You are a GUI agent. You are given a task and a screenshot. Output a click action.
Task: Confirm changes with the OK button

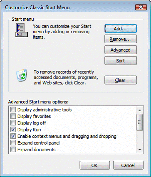click(94, 165)
